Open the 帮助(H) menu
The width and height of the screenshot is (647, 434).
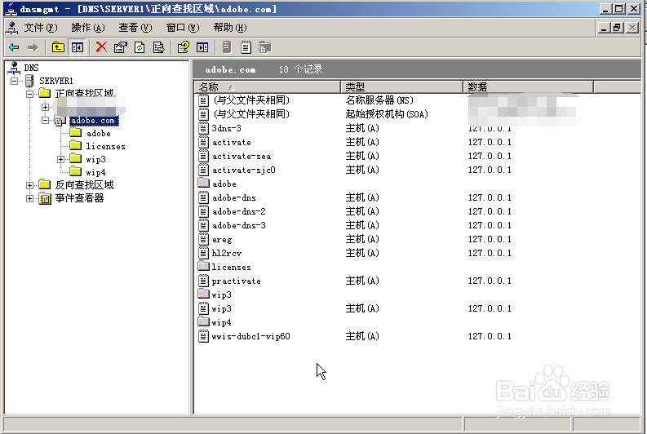pos(230,28)
